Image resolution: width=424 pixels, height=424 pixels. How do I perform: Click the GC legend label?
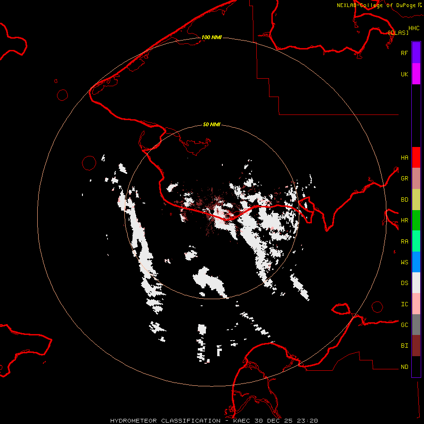404,325
